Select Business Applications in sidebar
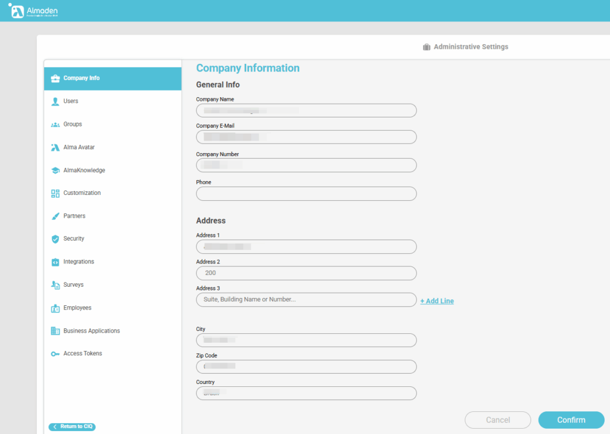 click(91, 331)
